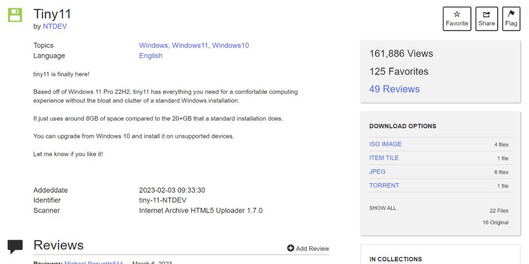This screenshot has width=529, height=264.
Task: Click the 125 Favorites count
Action: click(399, 71)
